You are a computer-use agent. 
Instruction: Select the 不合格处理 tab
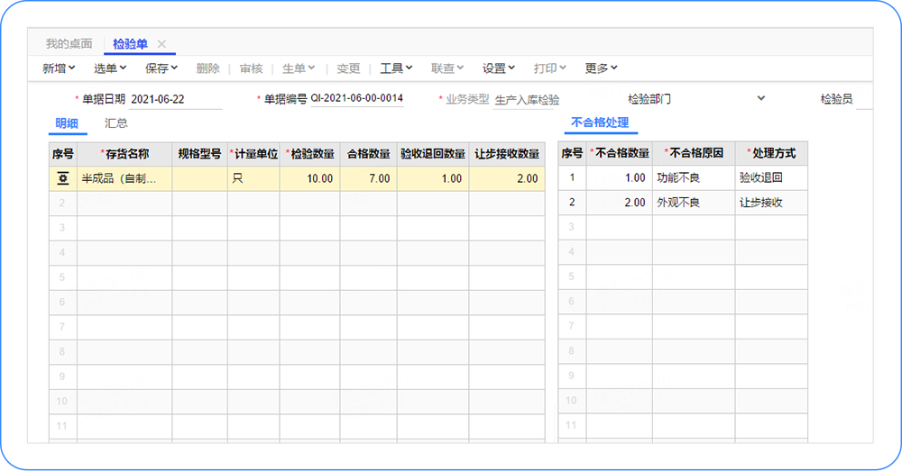[x=600, y=123]
